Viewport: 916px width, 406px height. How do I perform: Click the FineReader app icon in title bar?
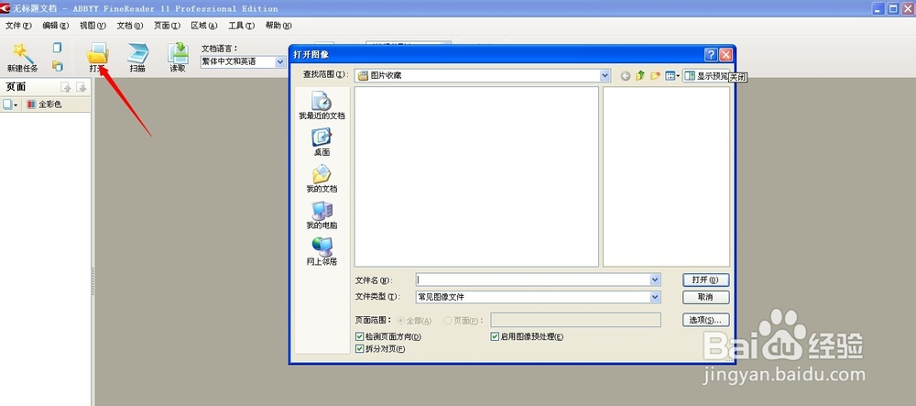coord(5,8)
